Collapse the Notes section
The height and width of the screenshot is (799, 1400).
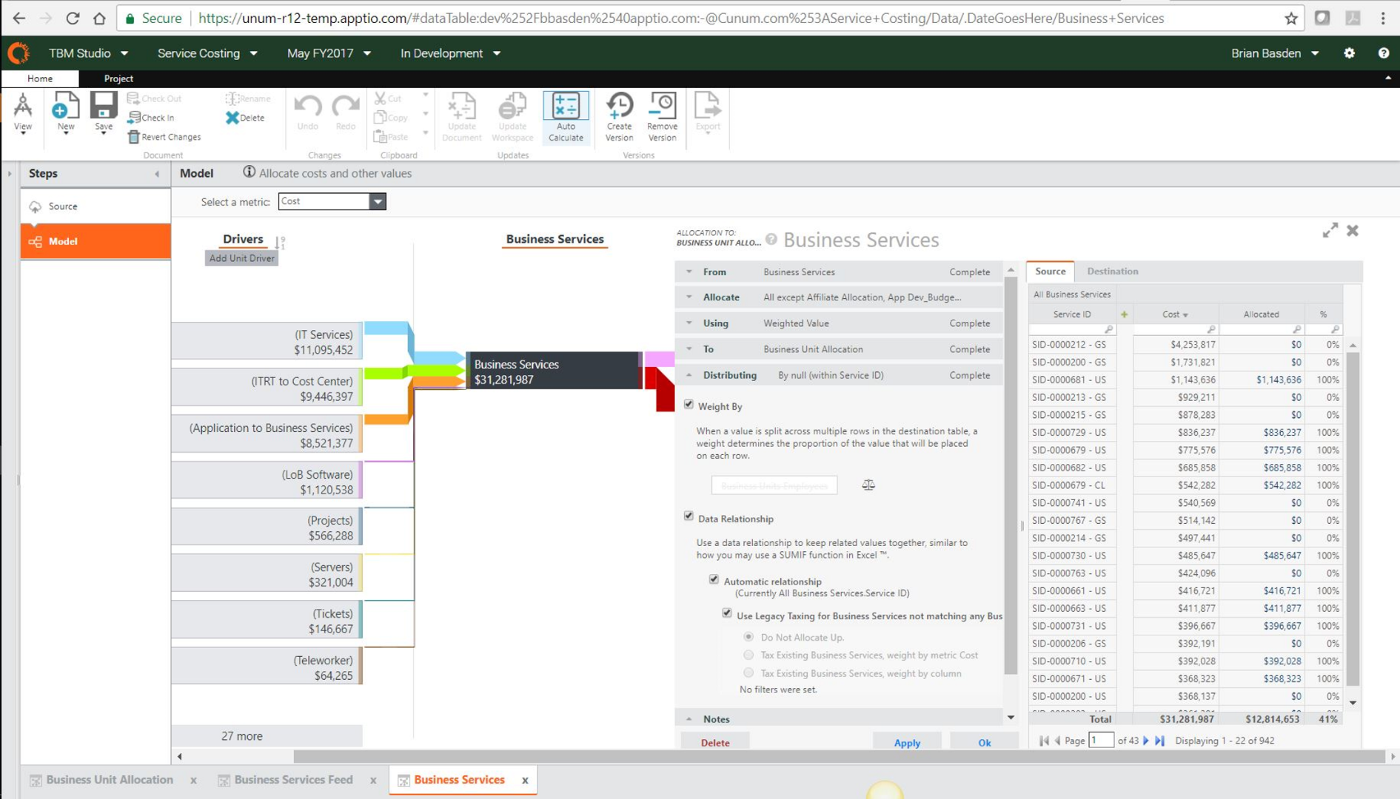pos(689,719)
